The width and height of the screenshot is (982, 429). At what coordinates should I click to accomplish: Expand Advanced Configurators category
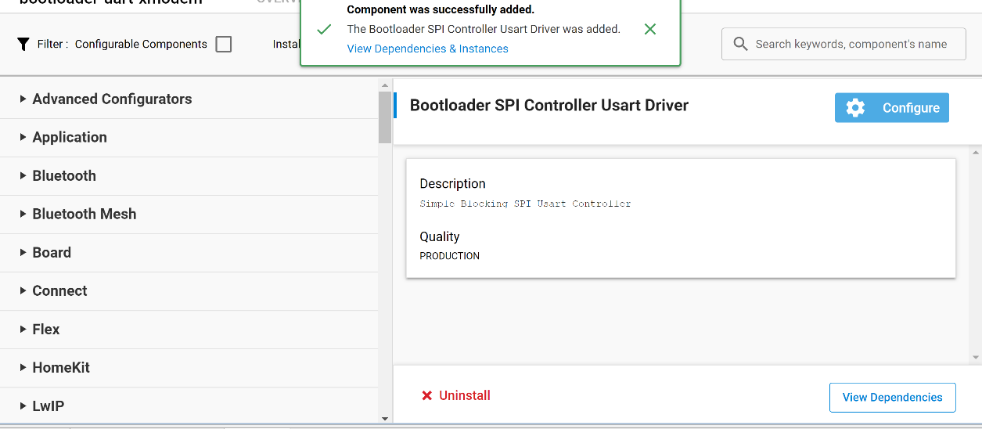tap(23, 99)
